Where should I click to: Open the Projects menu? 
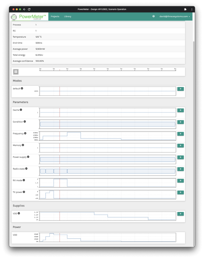pos(55,16)
